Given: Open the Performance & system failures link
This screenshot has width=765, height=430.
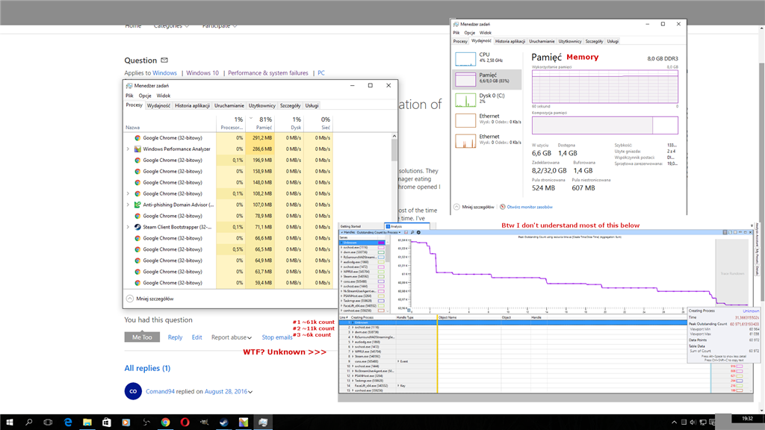Looking at the screenshot, I should pyautogui.click(x=268, y=73).
